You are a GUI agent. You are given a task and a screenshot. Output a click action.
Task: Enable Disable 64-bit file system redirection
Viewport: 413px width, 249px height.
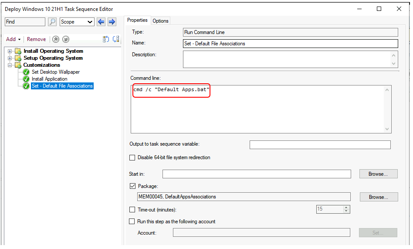pos(132,157)
